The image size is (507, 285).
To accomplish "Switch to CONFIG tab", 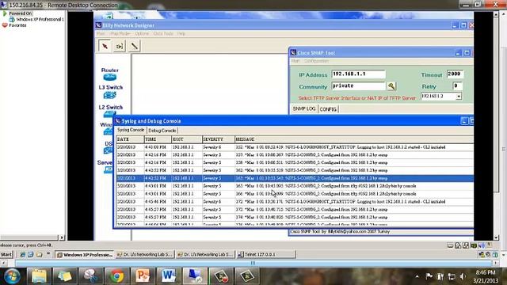I will tap(328, 109).
